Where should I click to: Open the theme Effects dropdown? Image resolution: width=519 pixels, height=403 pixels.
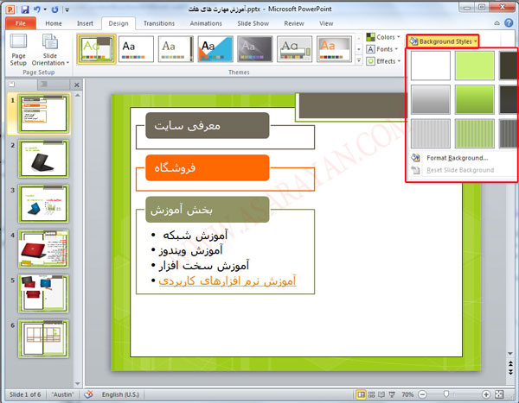[x=382, y=61]
